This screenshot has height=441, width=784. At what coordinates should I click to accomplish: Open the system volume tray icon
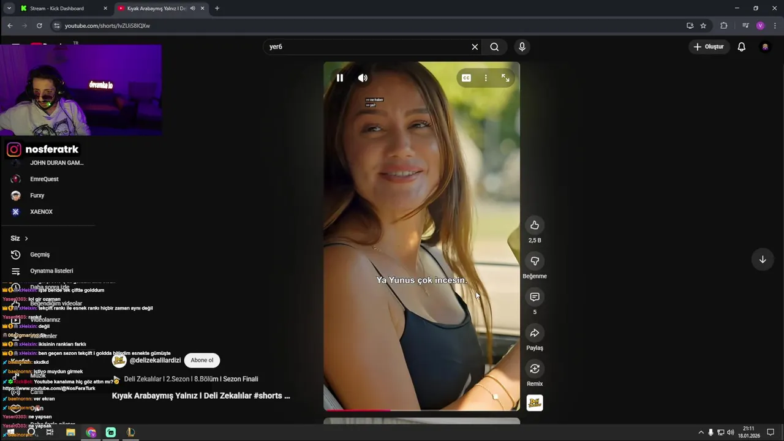[731, 432]
